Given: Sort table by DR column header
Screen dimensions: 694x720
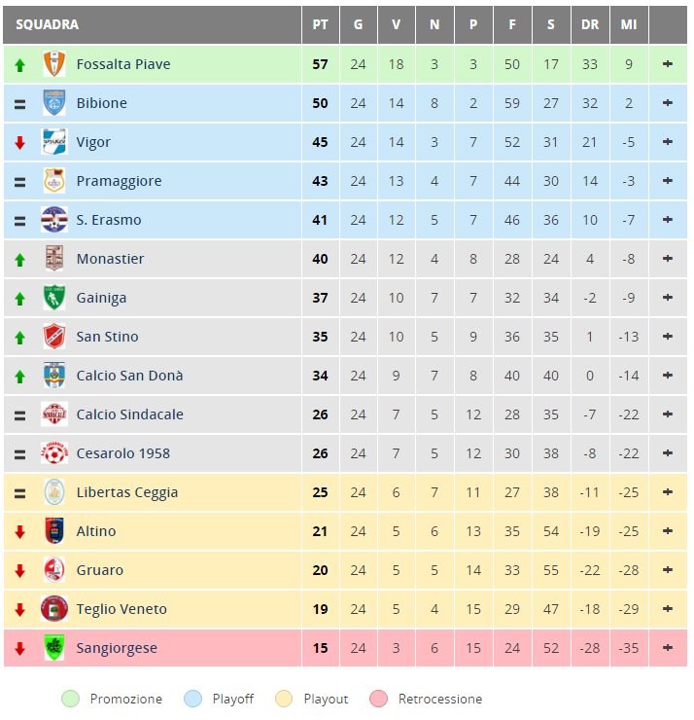Looking at the screenshot, I should coord(590,24).
